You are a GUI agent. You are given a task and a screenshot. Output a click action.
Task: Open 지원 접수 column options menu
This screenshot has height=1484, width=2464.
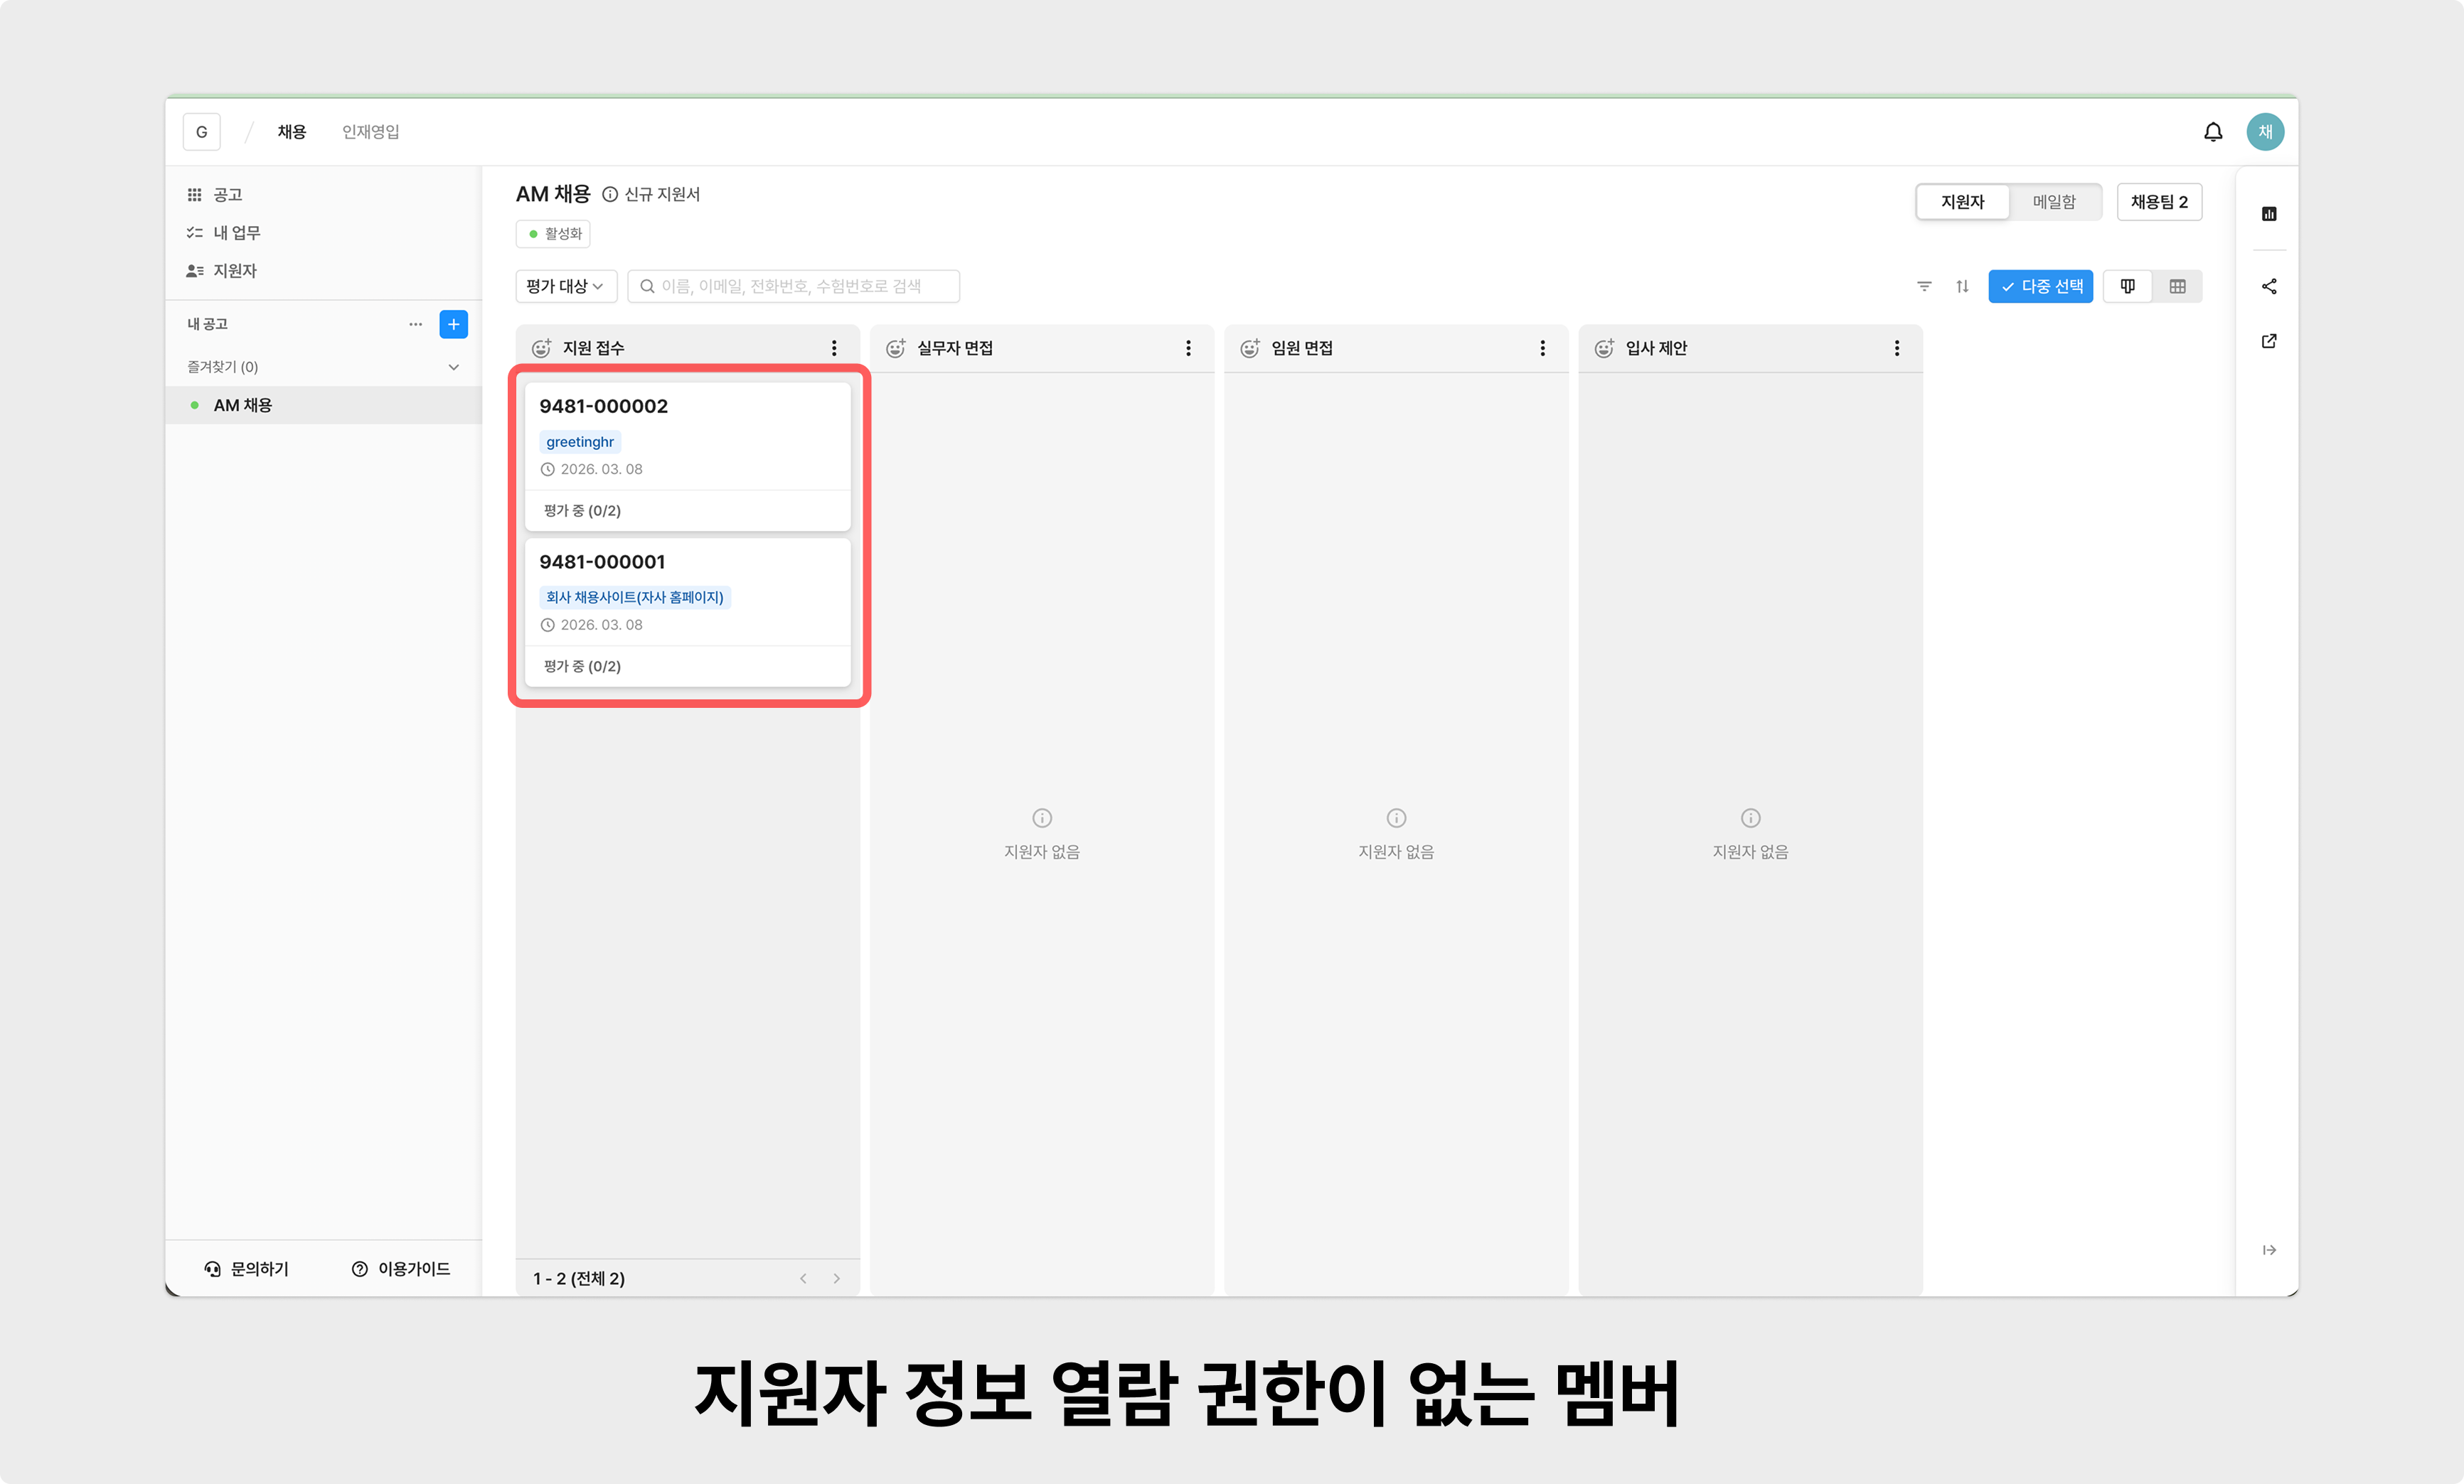coord(833,348)
